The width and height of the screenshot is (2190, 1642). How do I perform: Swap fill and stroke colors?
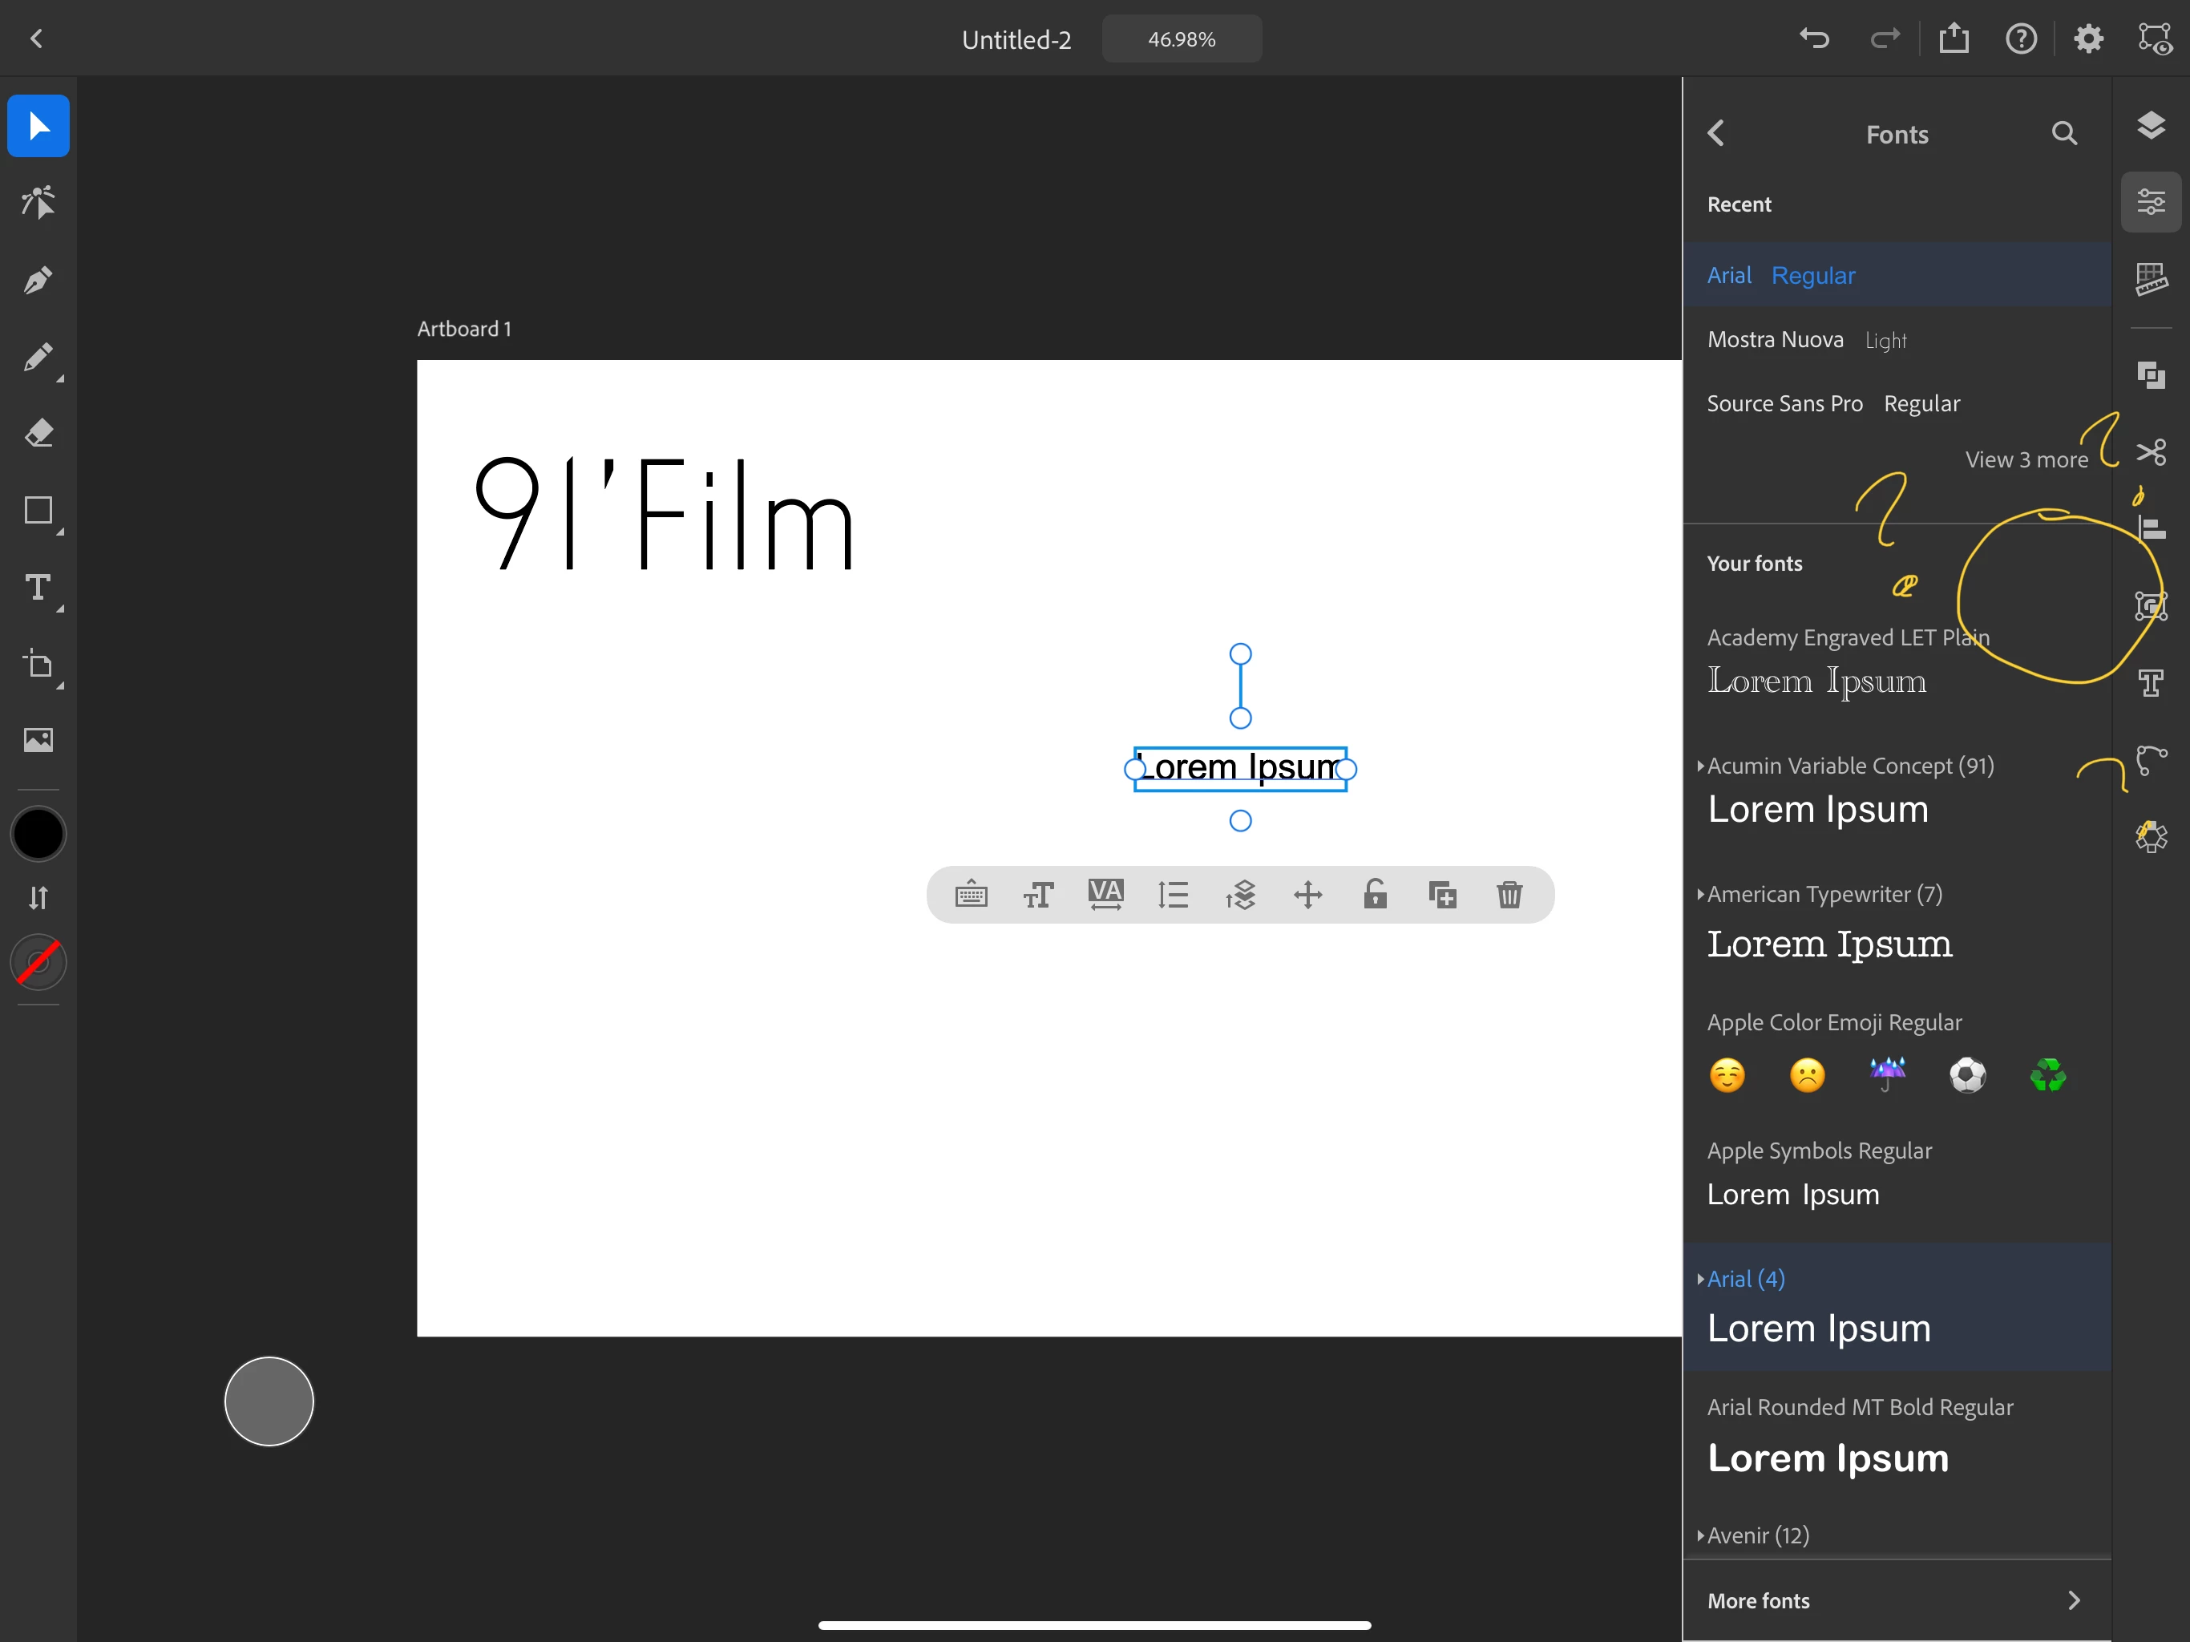point(38,898)
